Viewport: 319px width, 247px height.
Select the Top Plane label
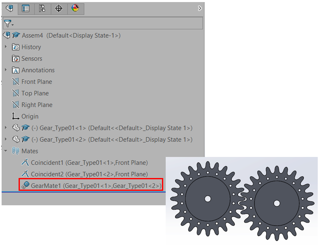coord(35,93)
